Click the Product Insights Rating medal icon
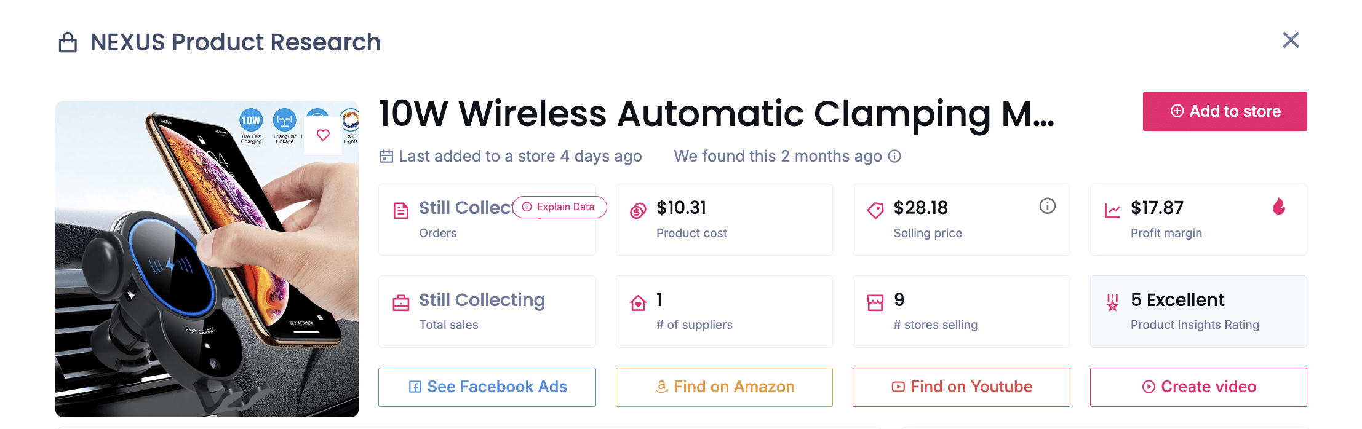1362x429 pixels. (x=1112, y=302)
